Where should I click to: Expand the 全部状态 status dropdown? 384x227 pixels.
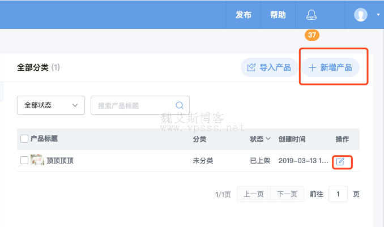pos(51,105)
